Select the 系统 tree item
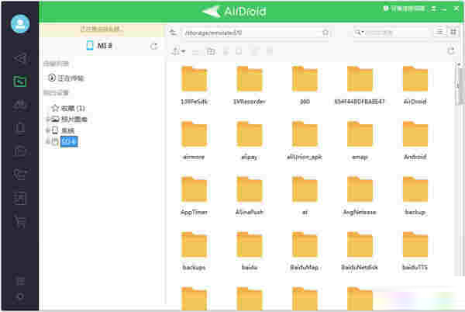Screen dimensions: 465x312 point(64,130)
